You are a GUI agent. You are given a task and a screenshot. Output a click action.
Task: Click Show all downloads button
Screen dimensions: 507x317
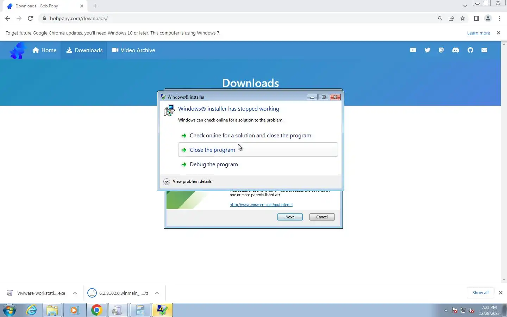point(480,293)
